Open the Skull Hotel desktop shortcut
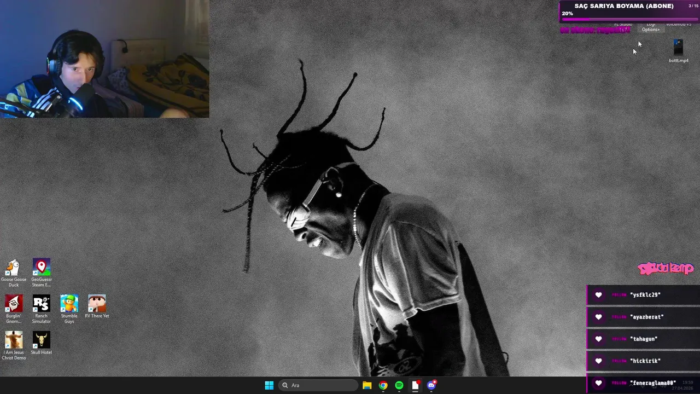The height and width of the screenshot is (394, 700). coord(41,343)
